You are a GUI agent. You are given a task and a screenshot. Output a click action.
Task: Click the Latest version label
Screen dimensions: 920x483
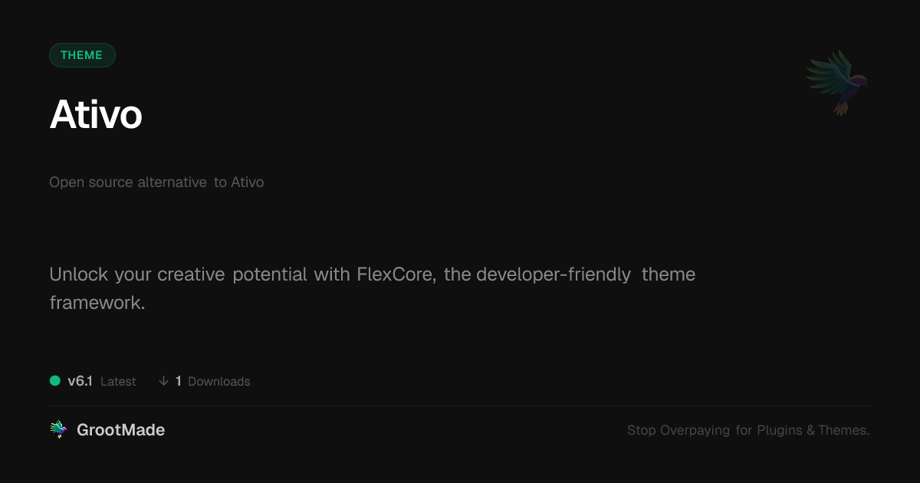(x=118, y=381)
